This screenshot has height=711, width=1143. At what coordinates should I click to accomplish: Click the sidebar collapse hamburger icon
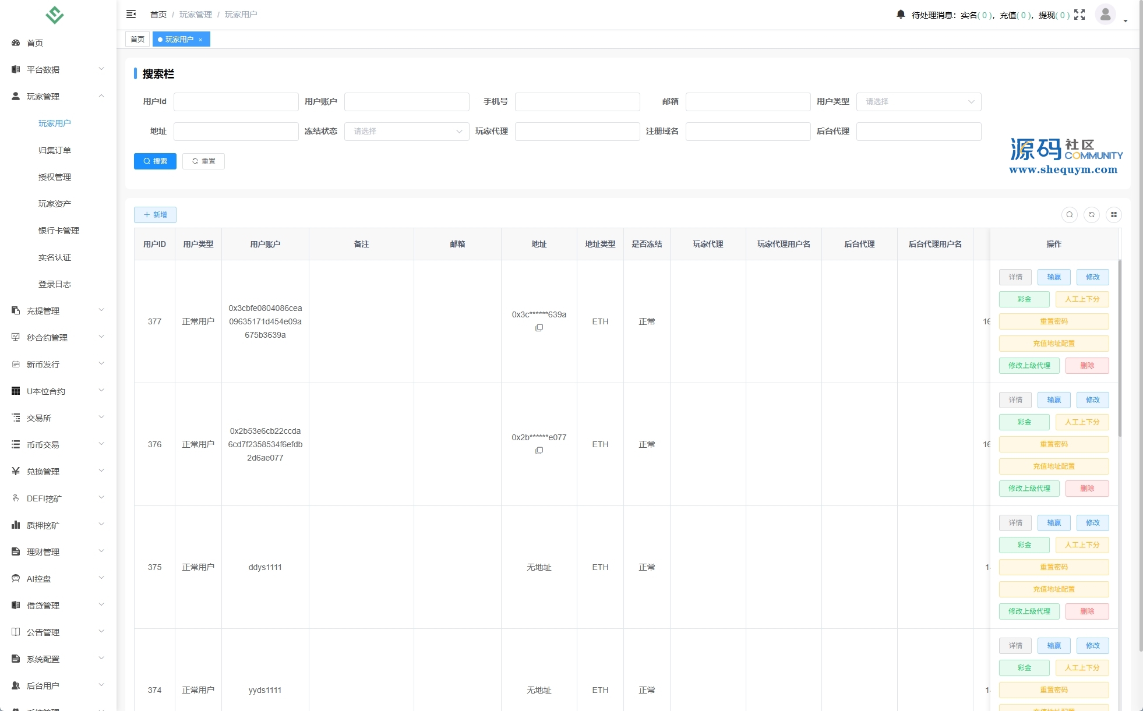coord(131,14)
